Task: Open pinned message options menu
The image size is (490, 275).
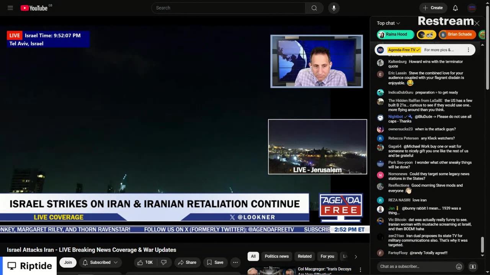Action: (x=468, y=50)
